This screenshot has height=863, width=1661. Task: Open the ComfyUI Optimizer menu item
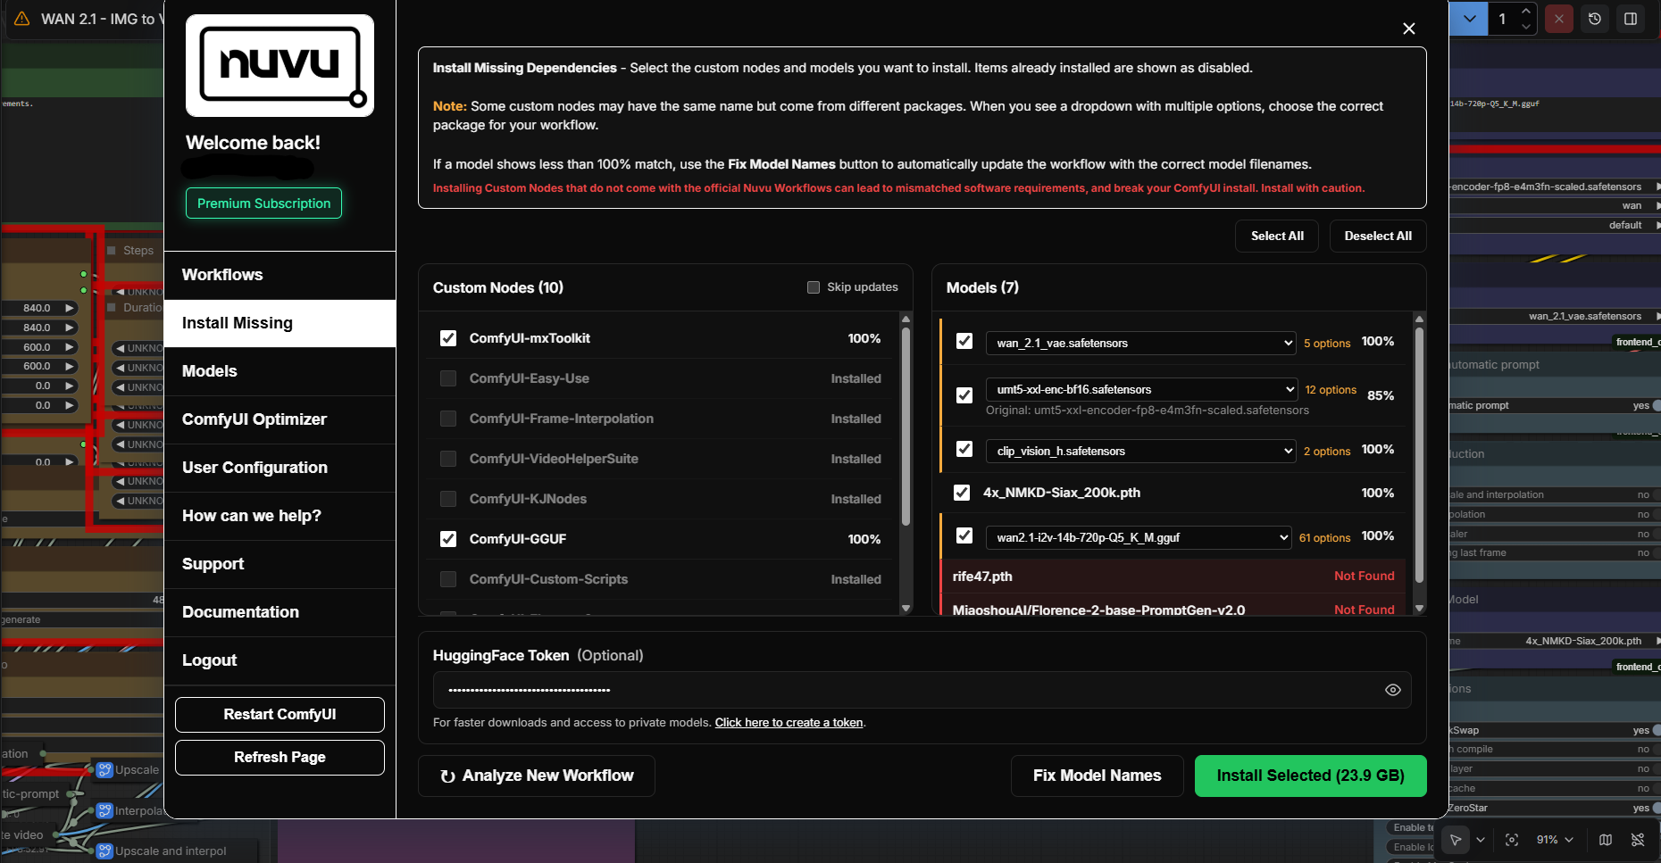255,419
